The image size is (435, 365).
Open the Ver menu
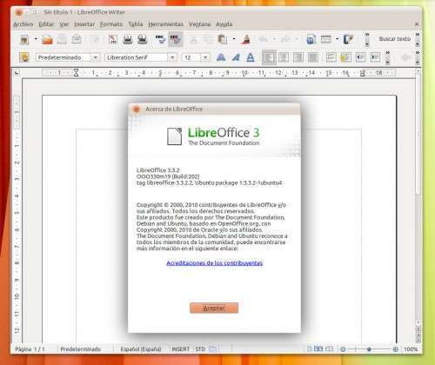coord(64,24)
